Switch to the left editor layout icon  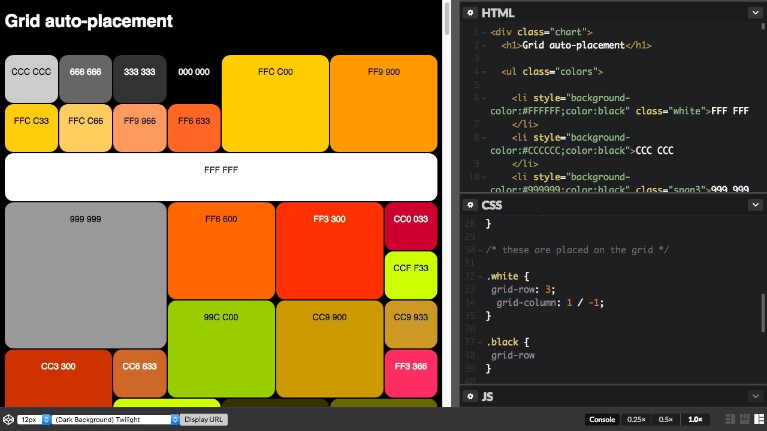tap(730, 420)
